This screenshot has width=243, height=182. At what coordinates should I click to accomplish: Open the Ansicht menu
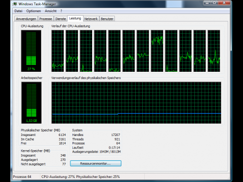point(51,11)
